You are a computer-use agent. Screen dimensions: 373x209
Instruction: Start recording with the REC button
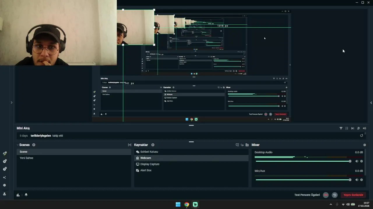[326, 195]
